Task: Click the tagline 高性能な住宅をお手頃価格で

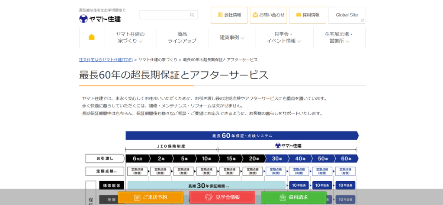Action: (102, 10)
